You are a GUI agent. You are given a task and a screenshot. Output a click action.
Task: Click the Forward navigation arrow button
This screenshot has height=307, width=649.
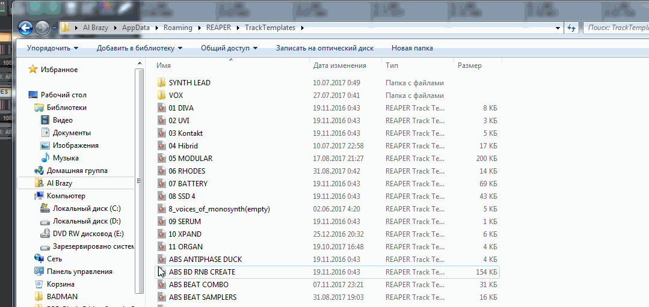42,28
